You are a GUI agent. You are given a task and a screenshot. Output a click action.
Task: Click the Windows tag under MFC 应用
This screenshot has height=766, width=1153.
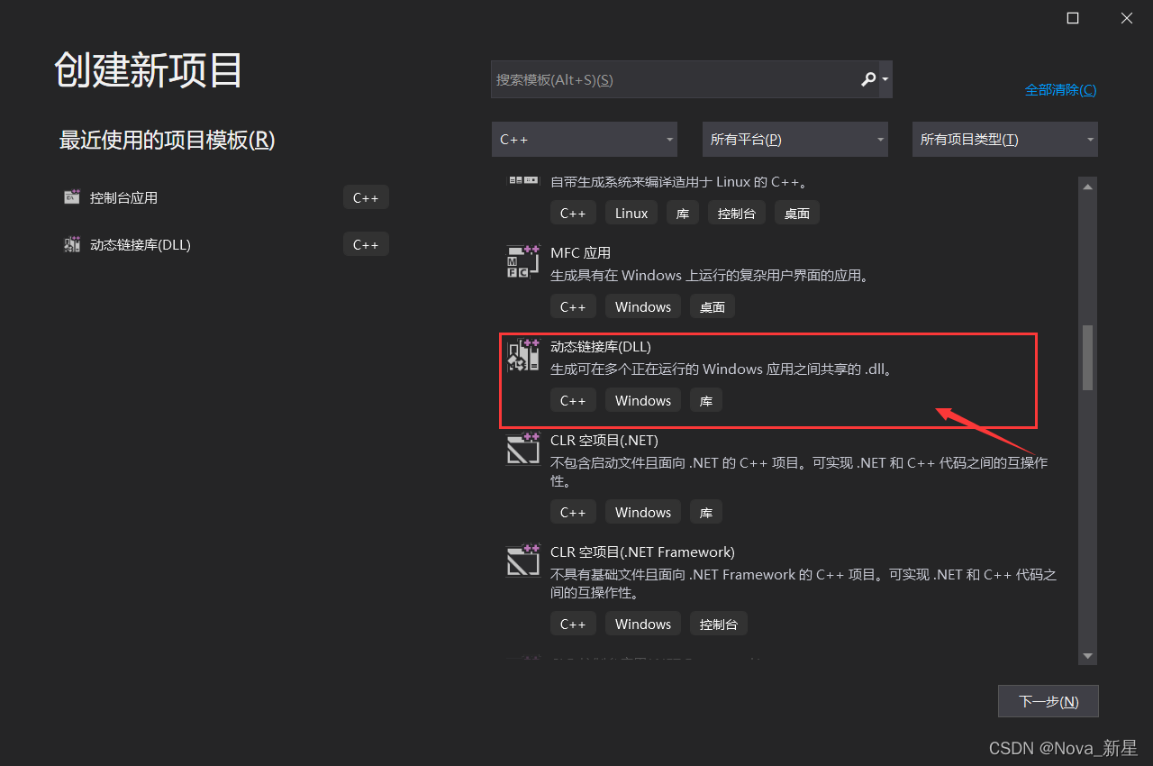click(x=643, y=307)
